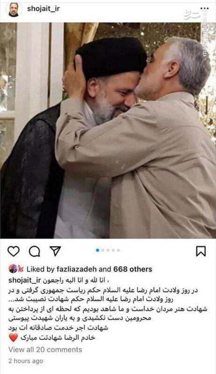Image resolution: width=216 pixels, height=374 pixels.
Task: Save post with bookmark icon
Action: [x=201, y=251]
